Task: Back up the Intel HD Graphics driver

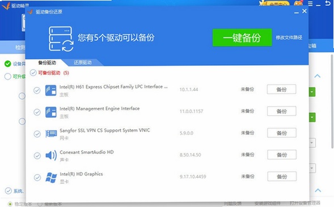Action: pos(282,176)
